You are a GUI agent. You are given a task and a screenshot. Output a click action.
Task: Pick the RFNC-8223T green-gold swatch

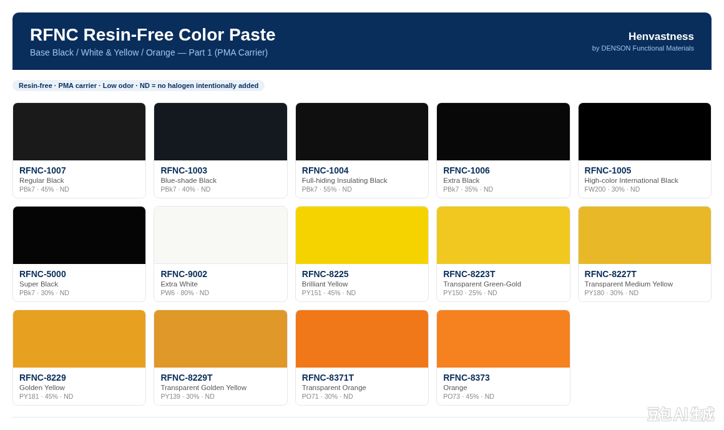click(x=503, y=235)
